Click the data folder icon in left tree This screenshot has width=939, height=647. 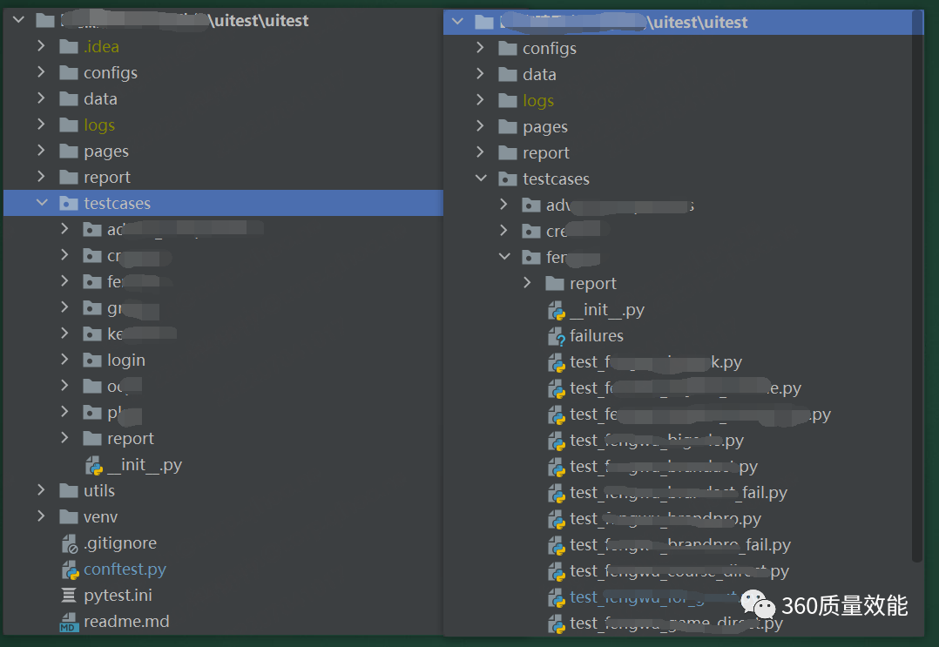pos(69,98)
